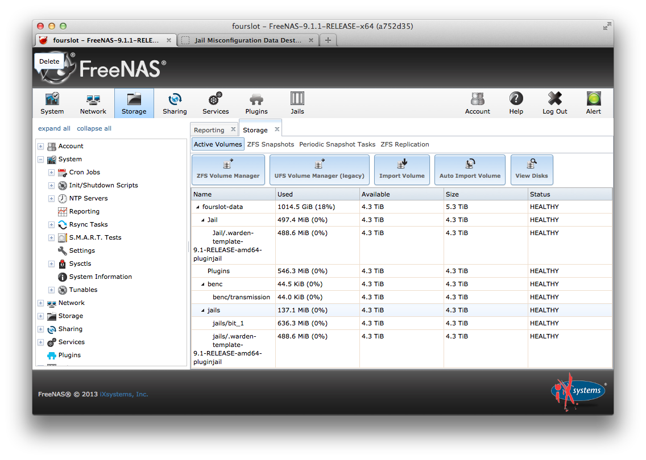The image size is (646, 460).
Task: Open the Plugins toolbar icon
Action: [x=256, y=103]
